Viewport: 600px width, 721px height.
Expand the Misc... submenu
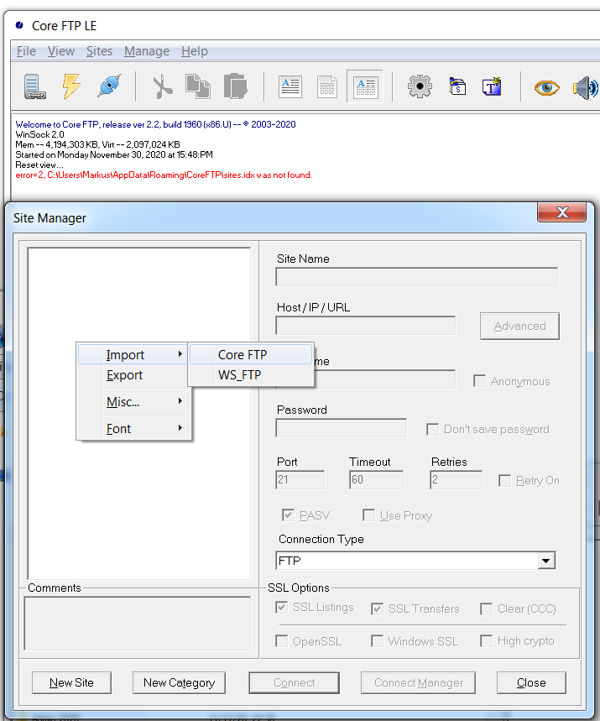[x=133, y=402]
